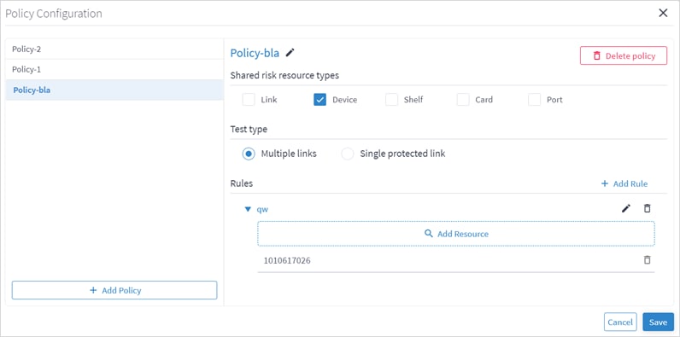
Task: Click the Policy-bla heading title
Action: (x=255, y=53)
